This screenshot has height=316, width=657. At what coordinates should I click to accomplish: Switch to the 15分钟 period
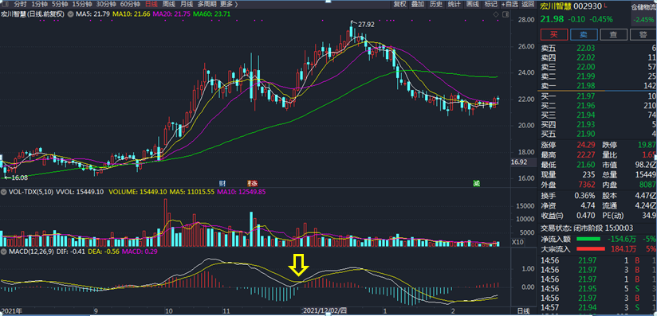[81, 5]
